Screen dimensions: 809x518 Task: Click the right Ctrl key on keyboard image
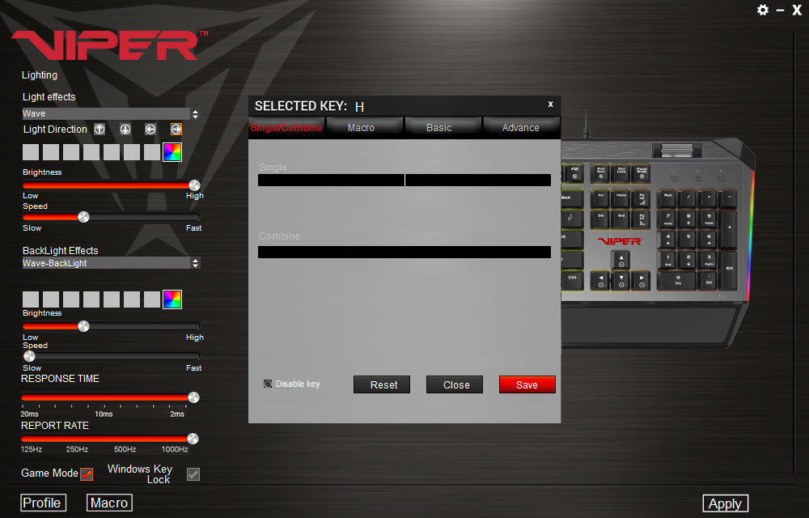(573, 279)
